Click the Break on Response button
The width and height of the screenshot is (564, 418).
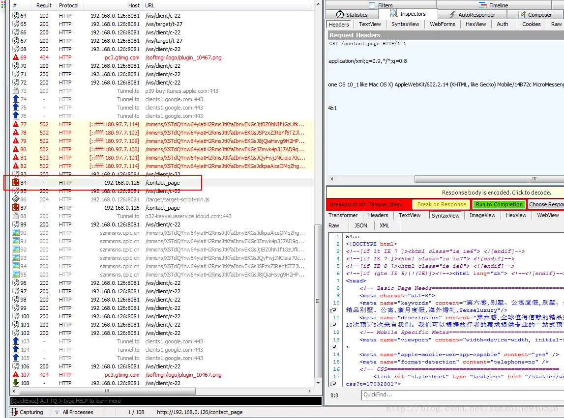[442, 204]
